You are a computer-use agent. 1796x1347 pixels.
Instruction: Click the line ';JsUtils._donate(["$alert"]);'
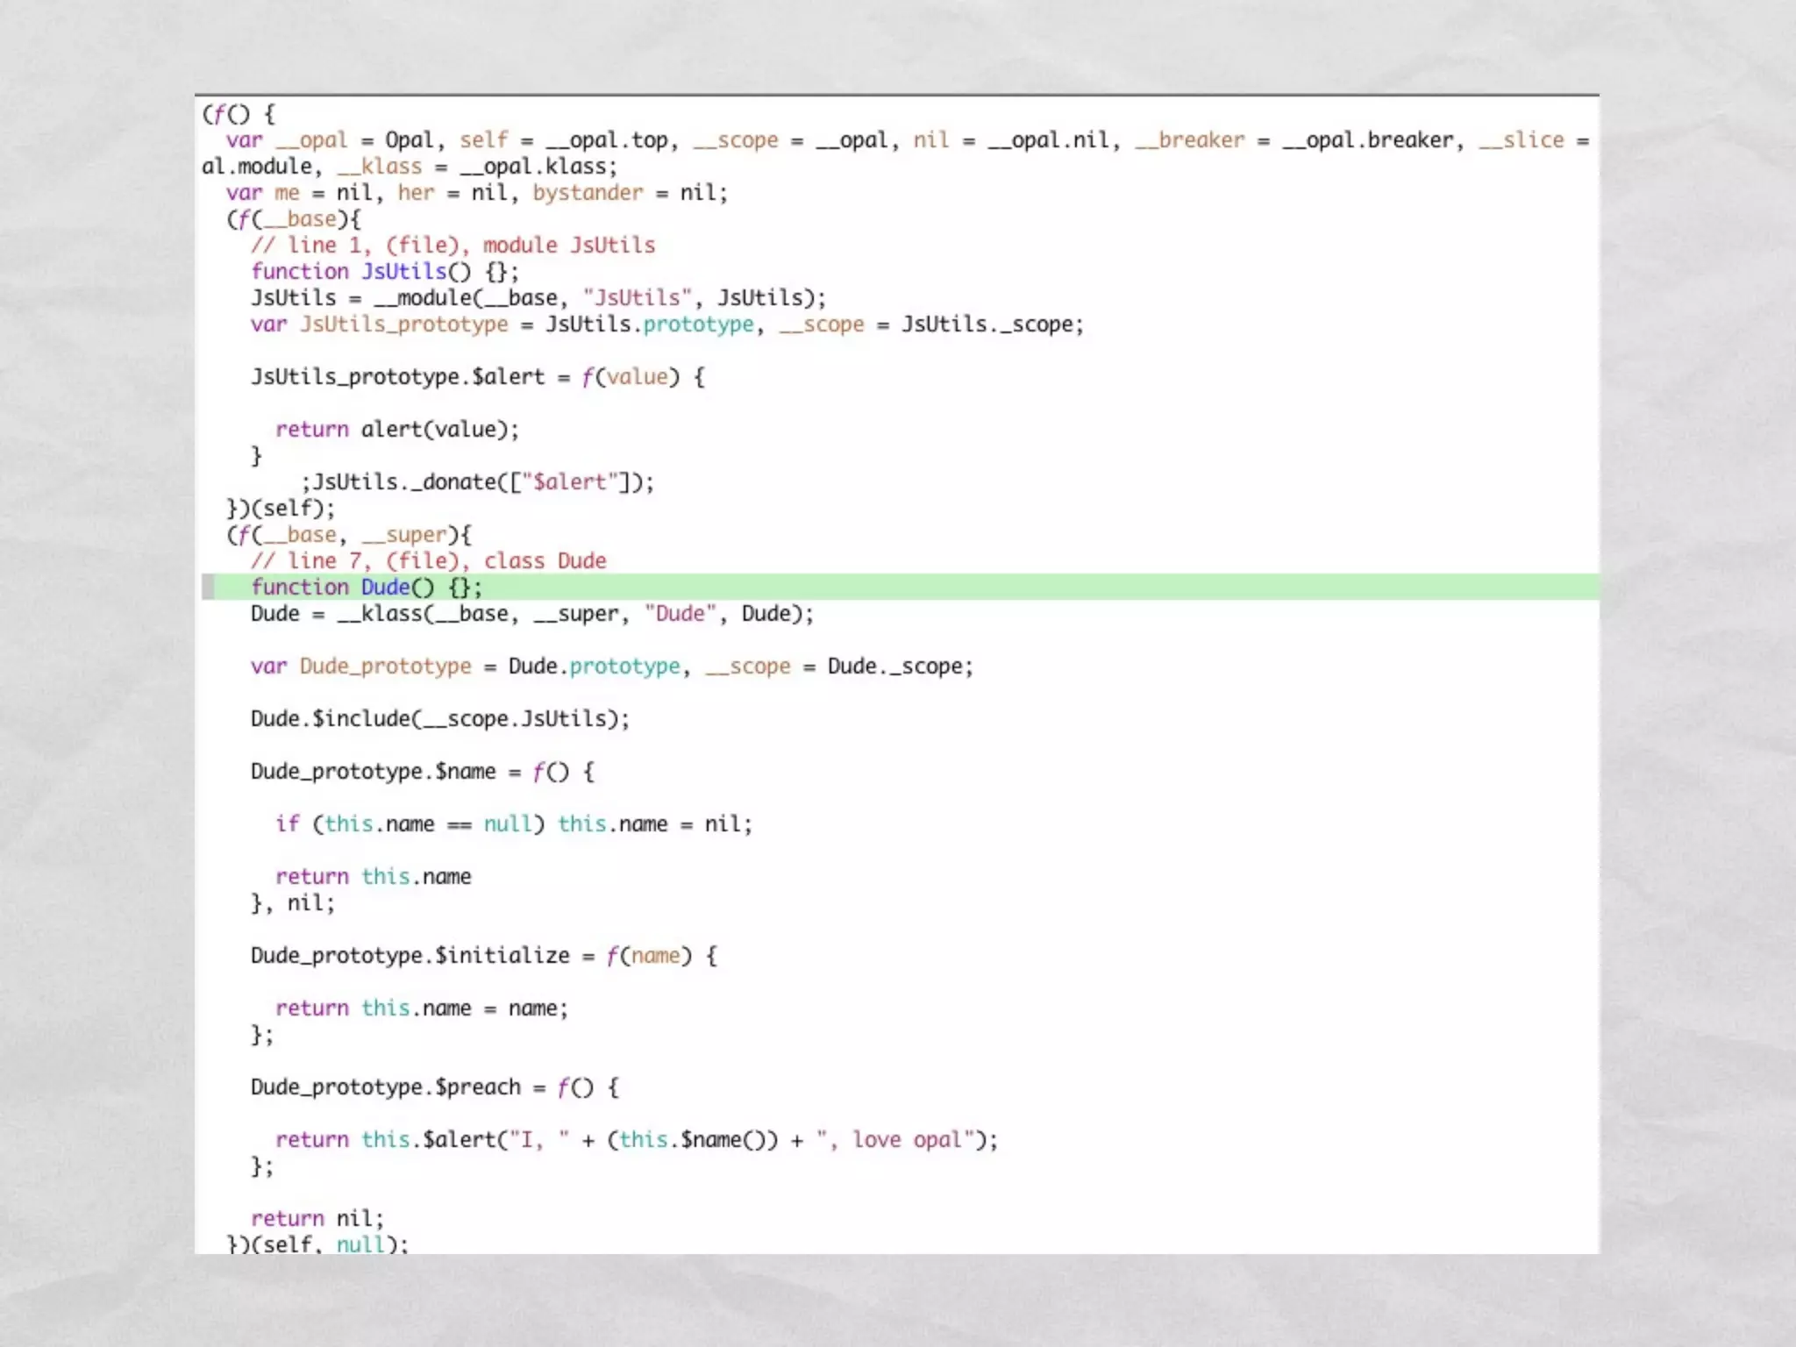[x=477, y=482]
